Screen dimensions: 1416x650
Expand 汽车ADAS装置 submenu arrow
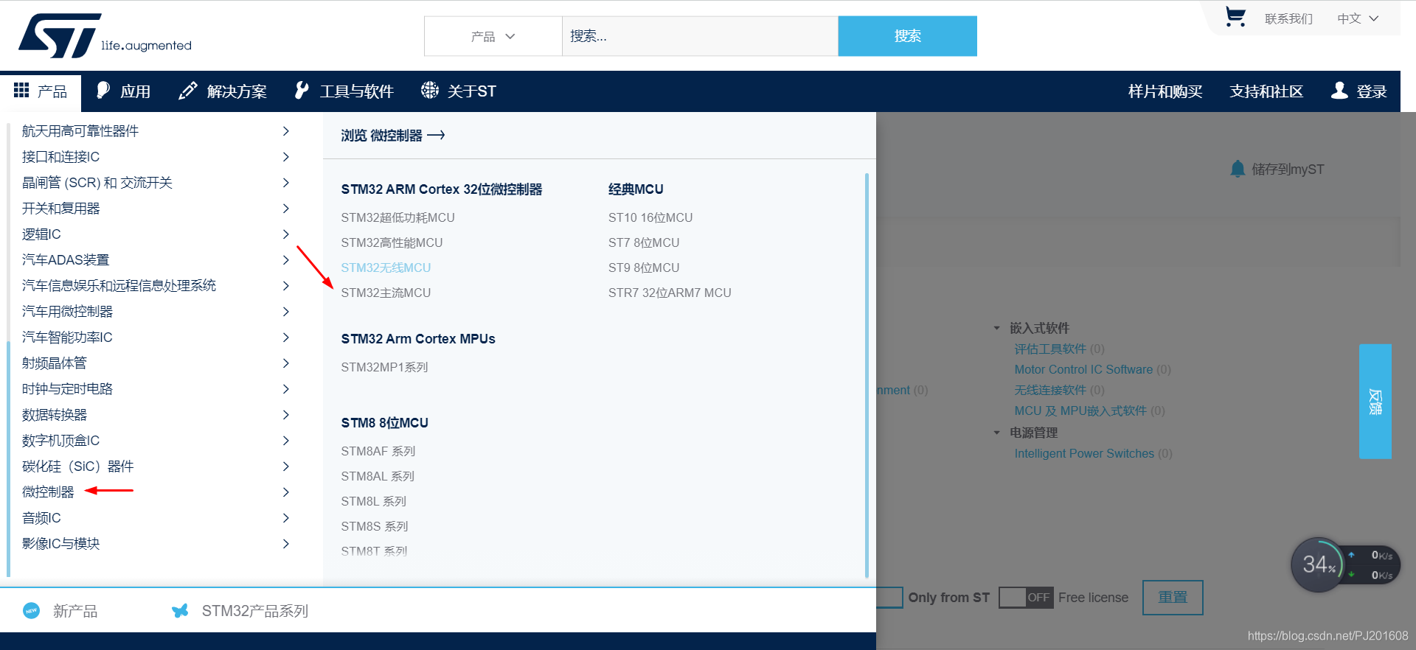pos(286,259)
